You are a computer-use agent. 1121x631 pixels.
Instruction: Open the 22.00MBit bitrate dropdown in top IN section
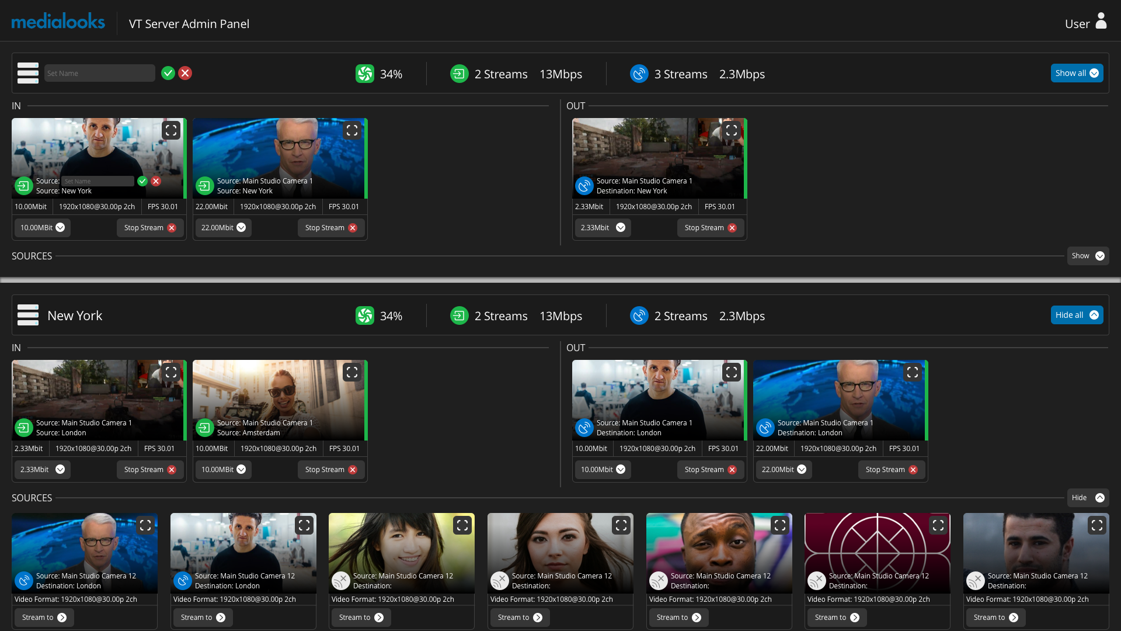coord(222,228)
